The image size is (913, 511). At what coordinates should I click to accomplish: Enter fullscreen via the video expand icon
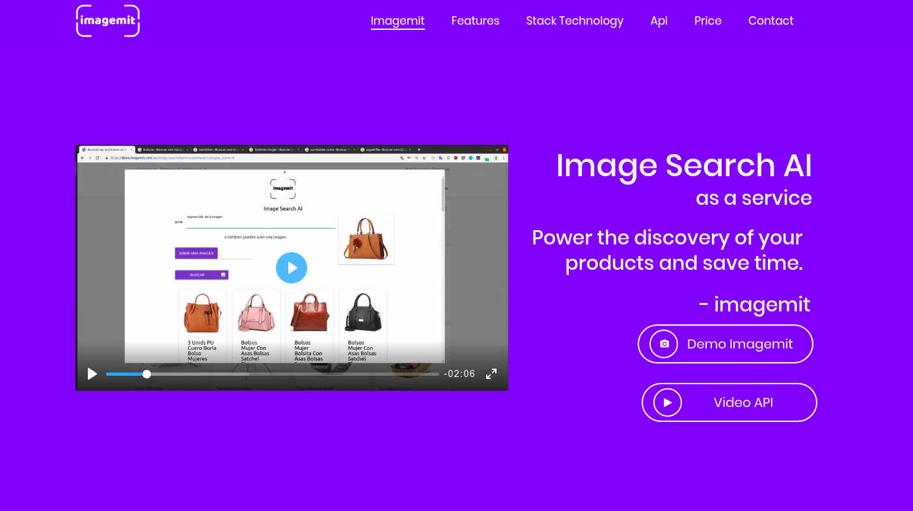491,373
